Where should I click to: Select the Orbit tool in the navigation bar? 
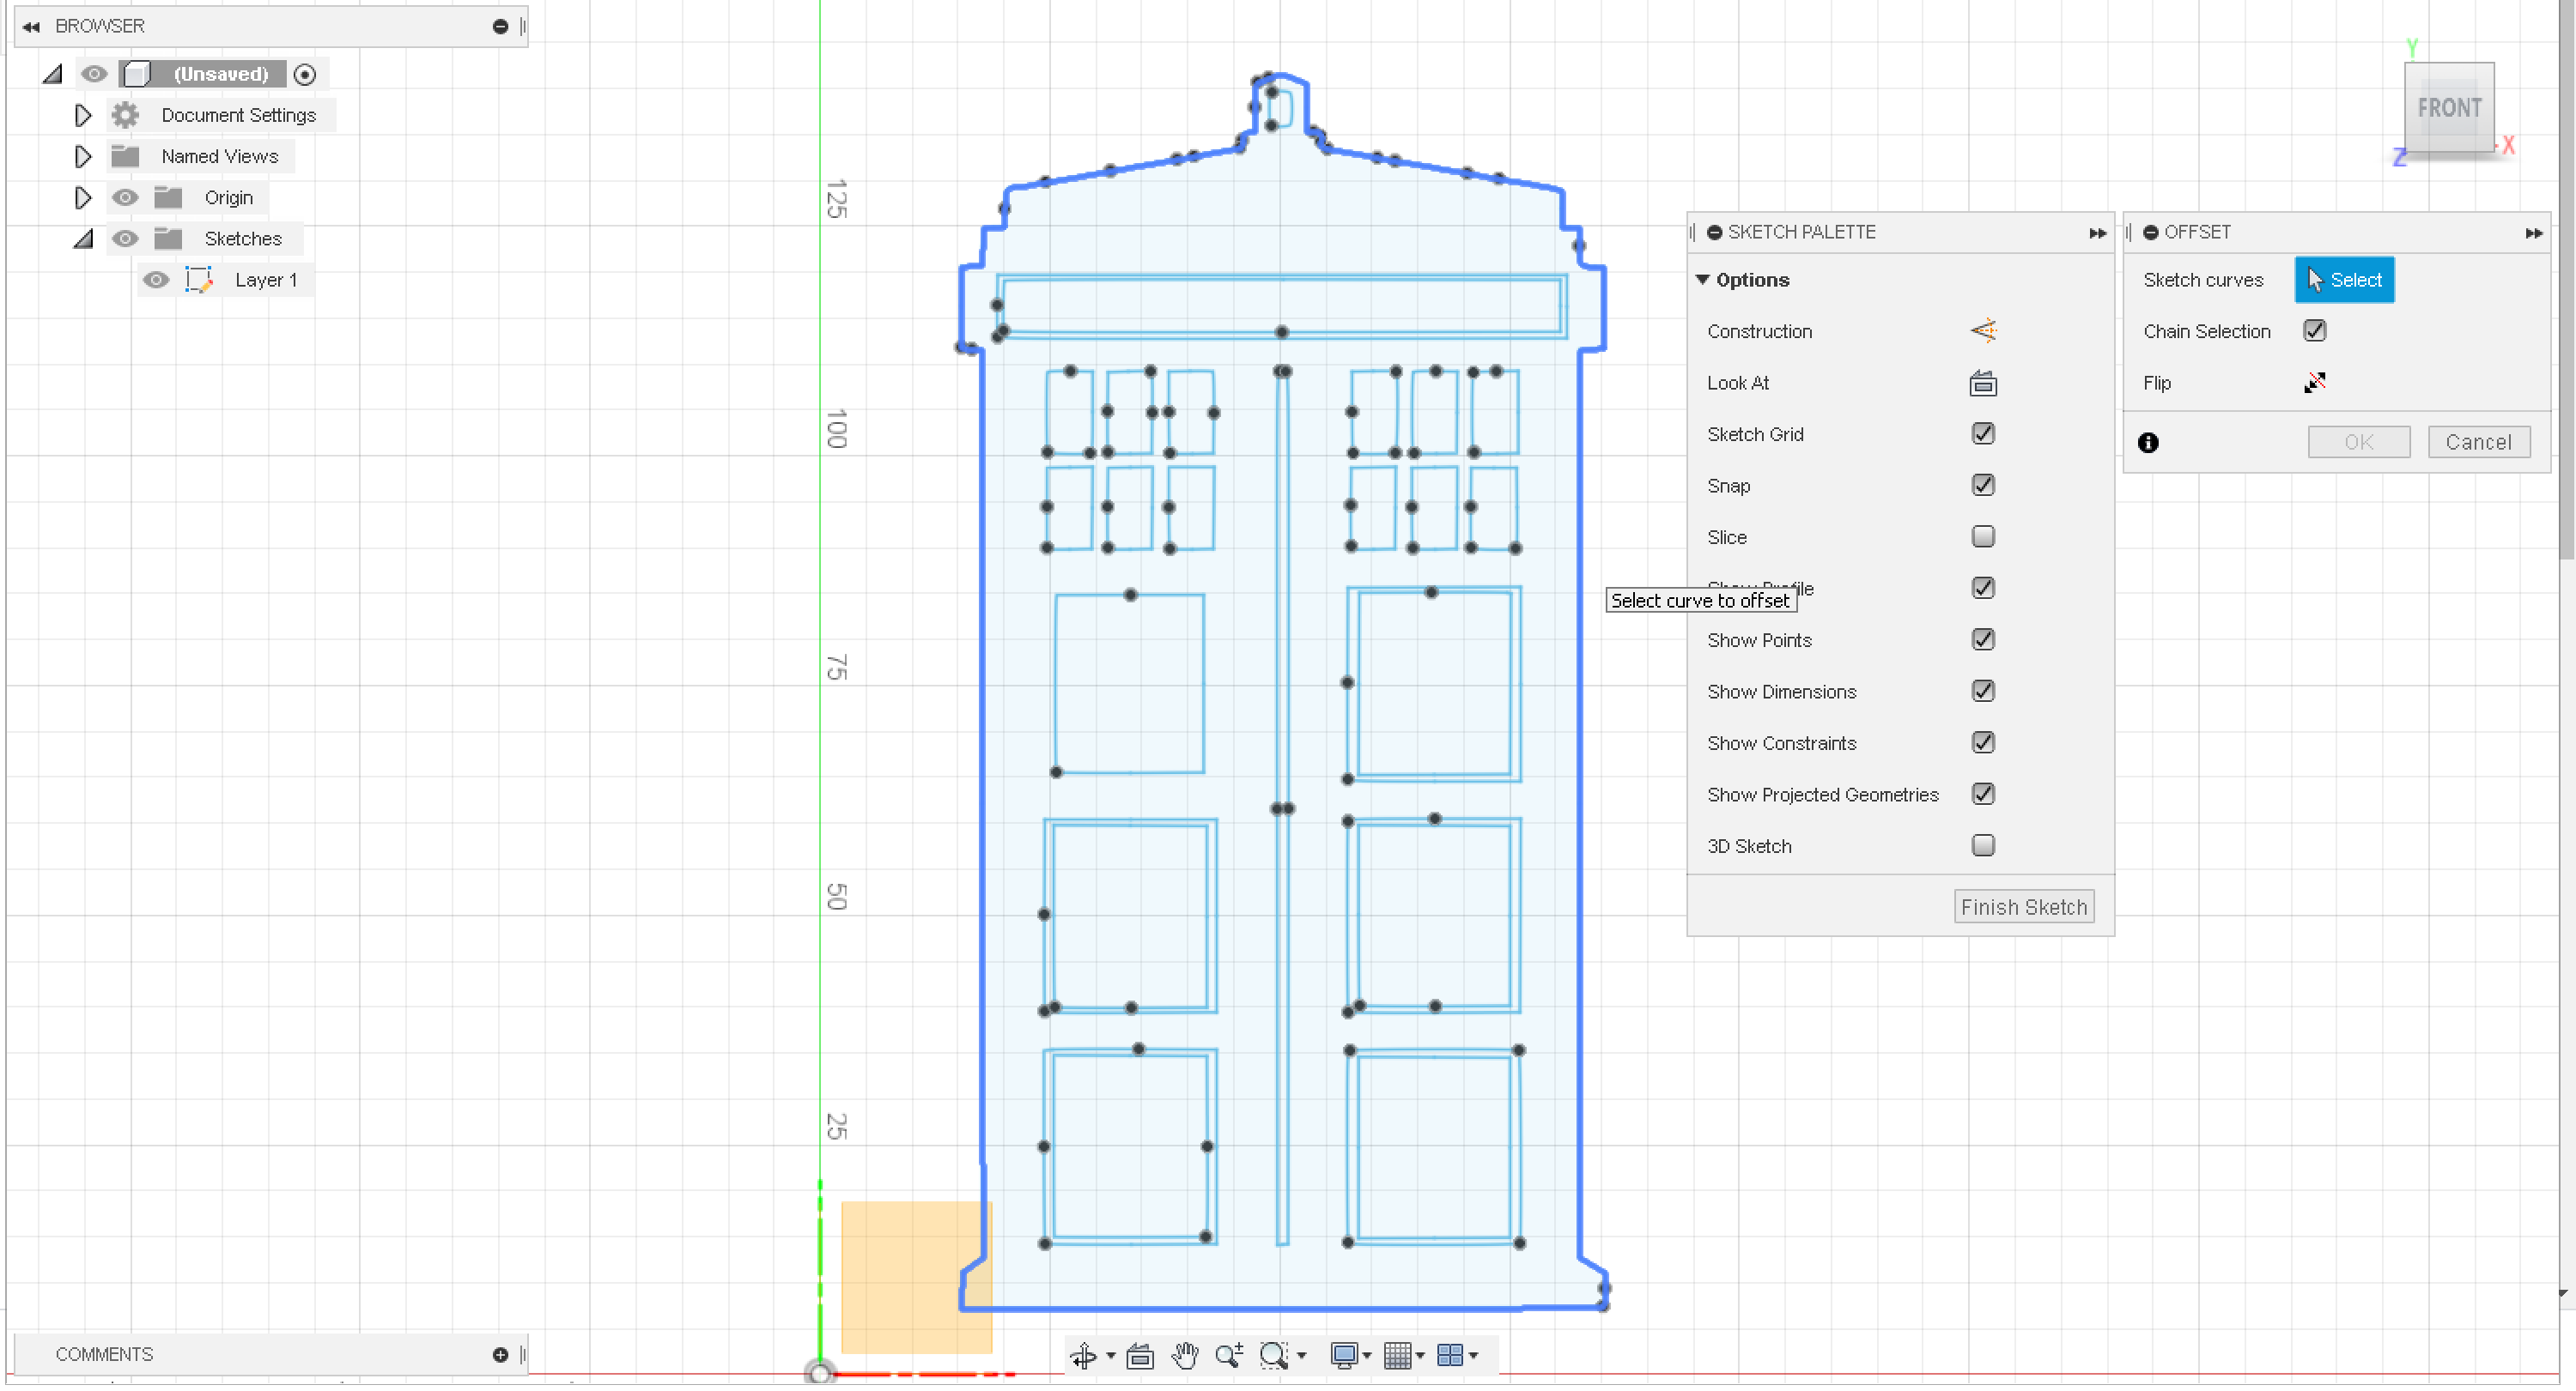[x=1087, y=1356]
